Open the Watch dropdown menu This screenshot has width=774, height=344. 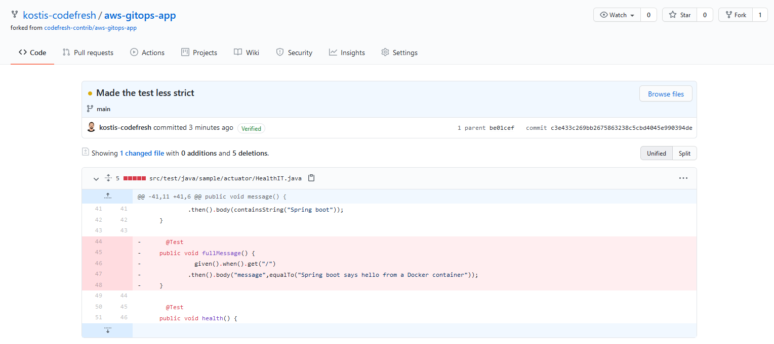pos(617,15)
